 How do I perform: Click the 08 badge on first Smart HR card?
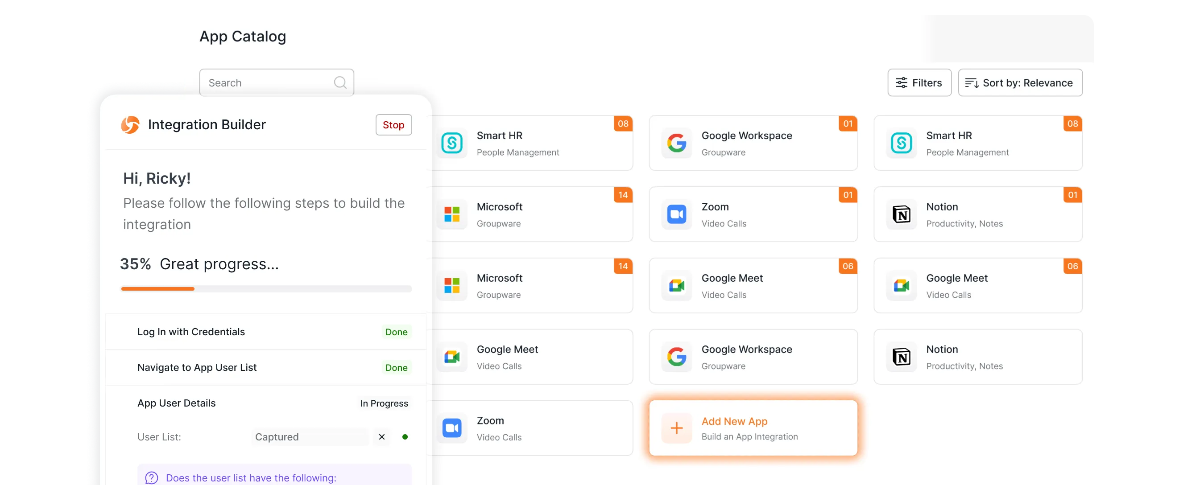point(623,124)
